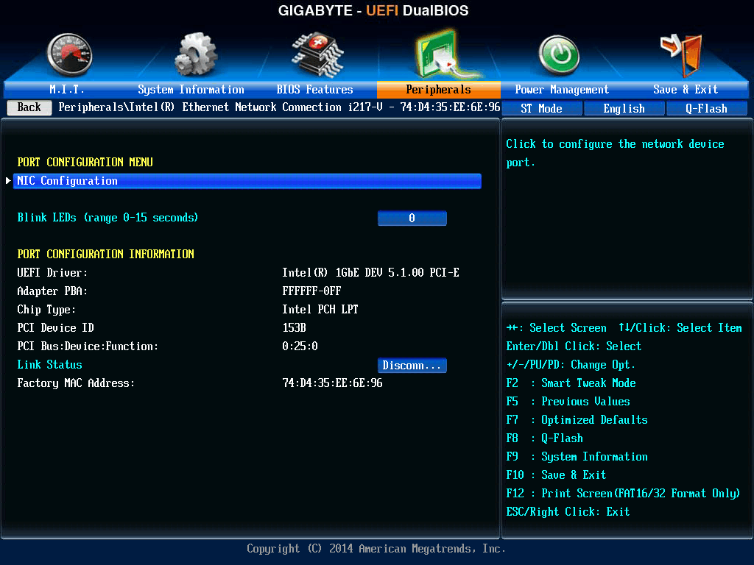Screen dimensions: 754x565
Task: Click the FFFFFF-0FF value
Action: (x=311, y=291)
